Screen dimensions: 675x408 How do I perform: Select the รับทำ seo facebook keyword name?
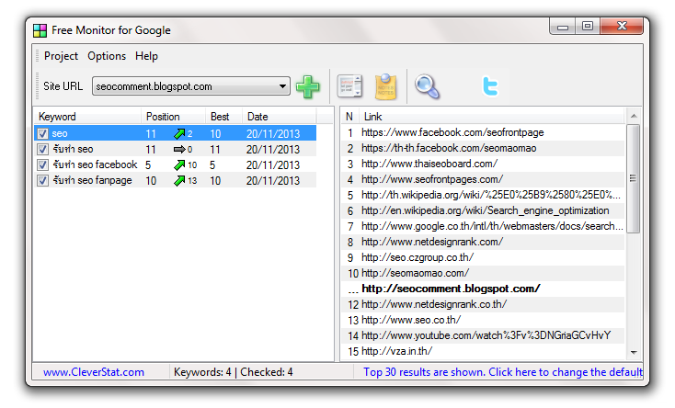click(x=95, y=164)
